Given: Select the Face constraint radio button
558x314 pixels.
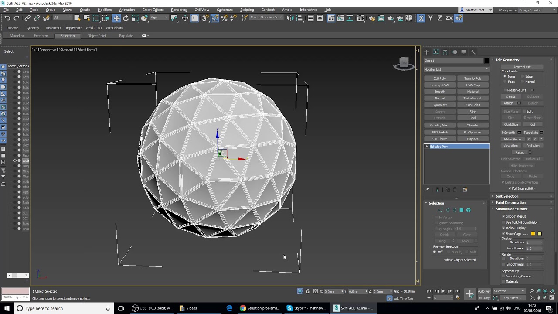Looking at the screenshot, I should (x=505, y=82).
